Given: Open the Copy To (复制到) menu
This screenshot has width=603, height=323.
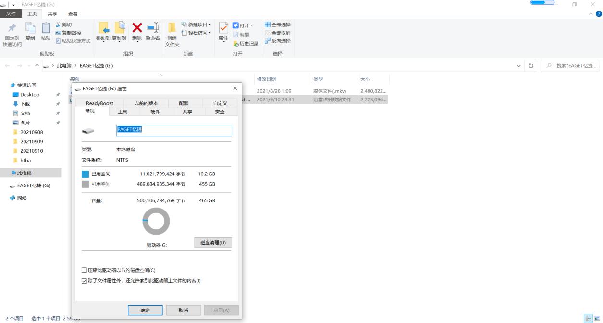Looking at the screenshot, I should click(119, 32).
